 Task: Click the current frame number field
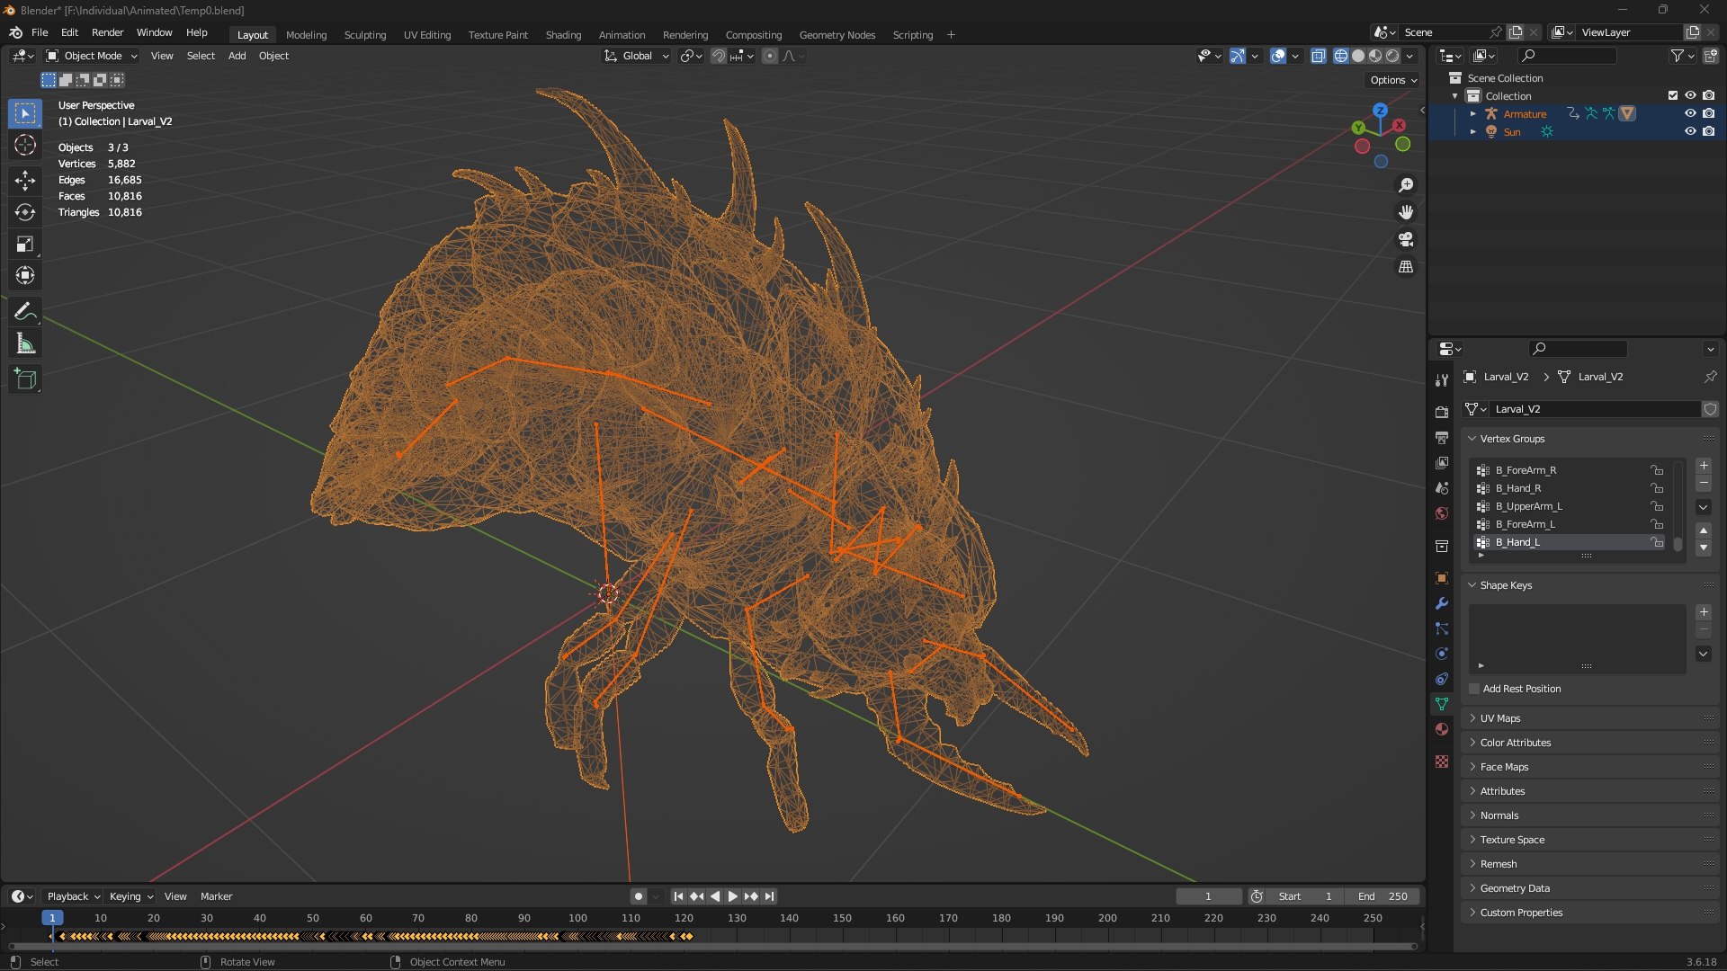[1208, 896]
